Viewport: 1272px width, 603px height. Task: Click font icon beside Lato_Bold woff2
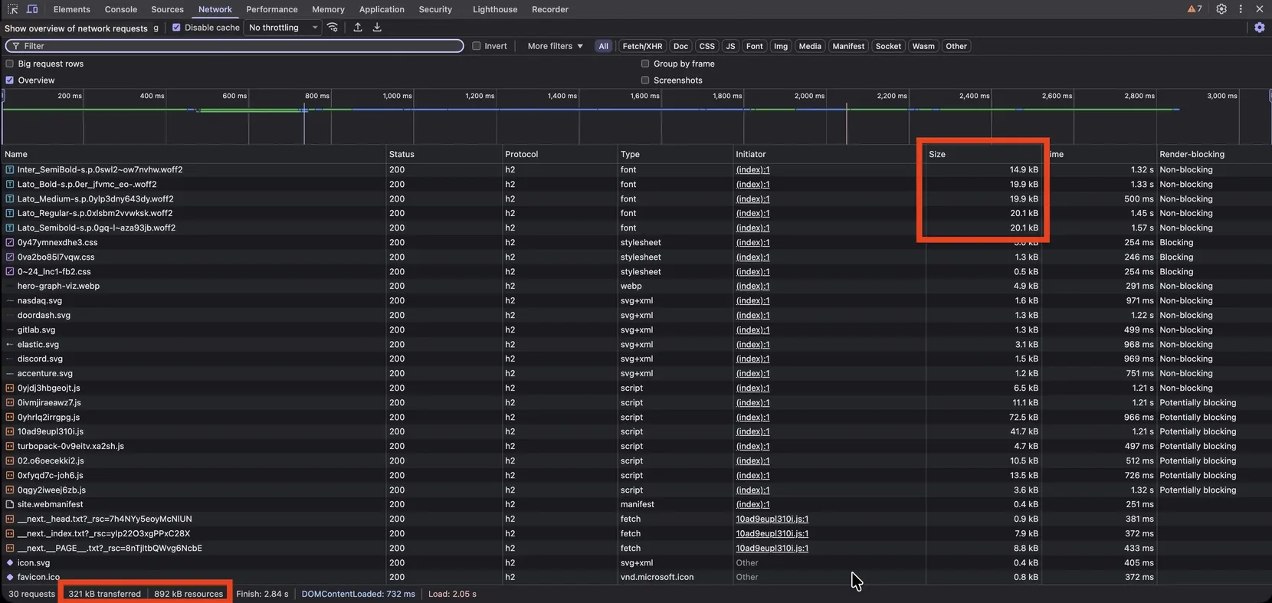(x=10, y=185)
